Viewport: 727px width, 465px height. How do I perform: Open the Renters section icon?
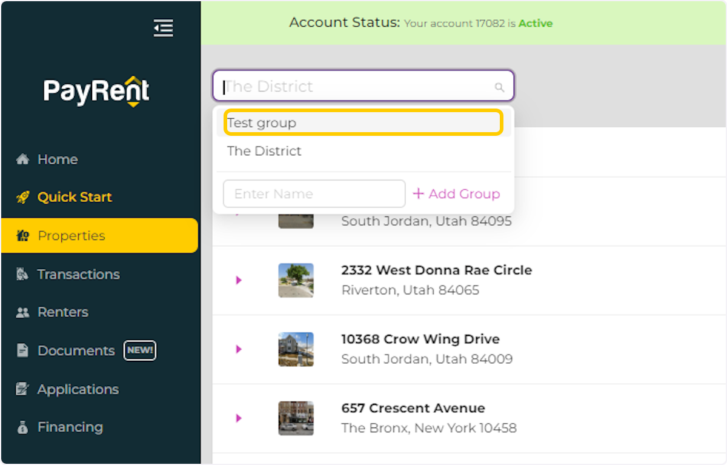tap(22, 312)
